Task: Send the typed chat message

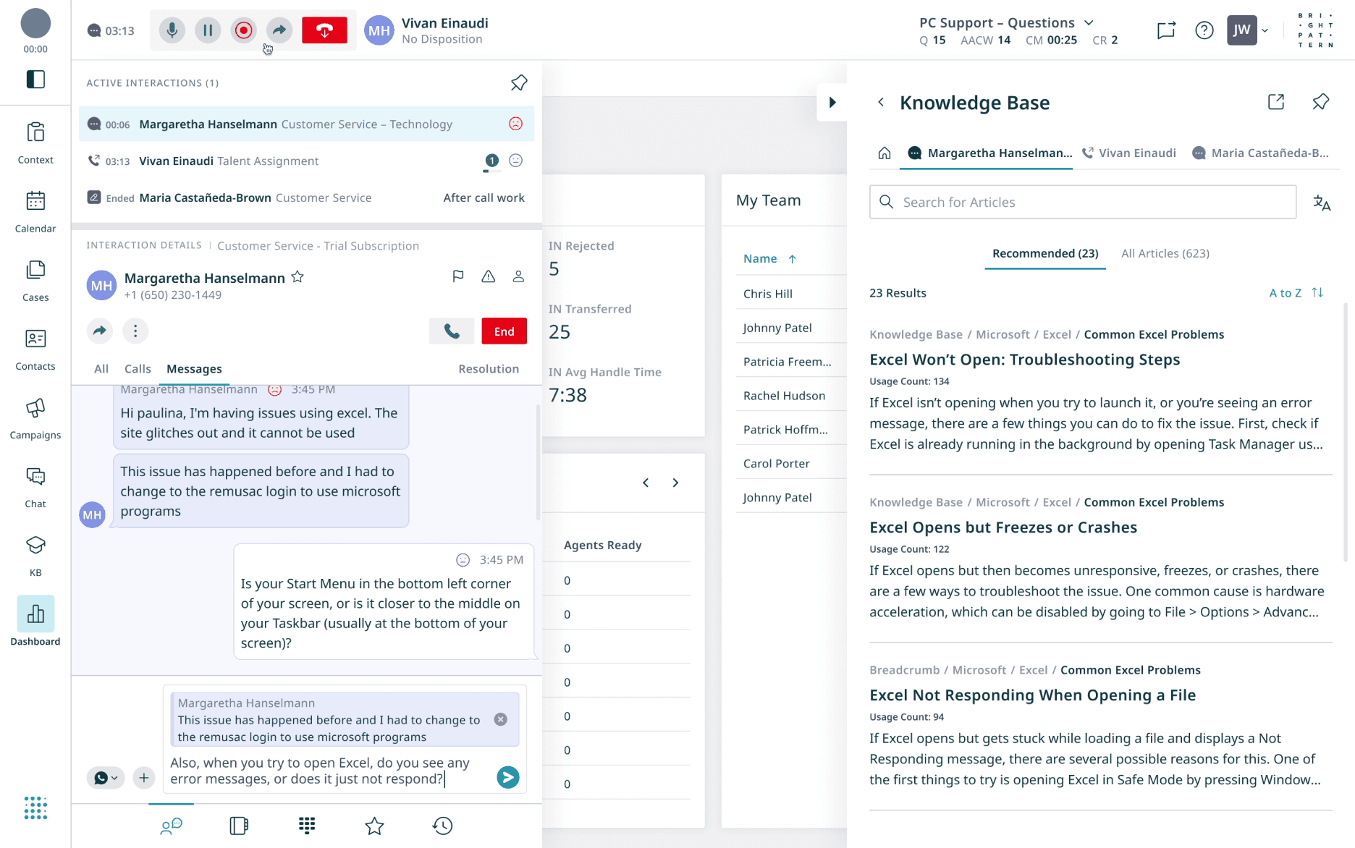Action: [508, 777]
